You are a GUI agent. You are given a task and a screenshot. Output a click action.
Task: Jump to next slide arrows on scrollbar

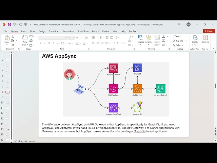pyautogui.click(x=215, y=134)
